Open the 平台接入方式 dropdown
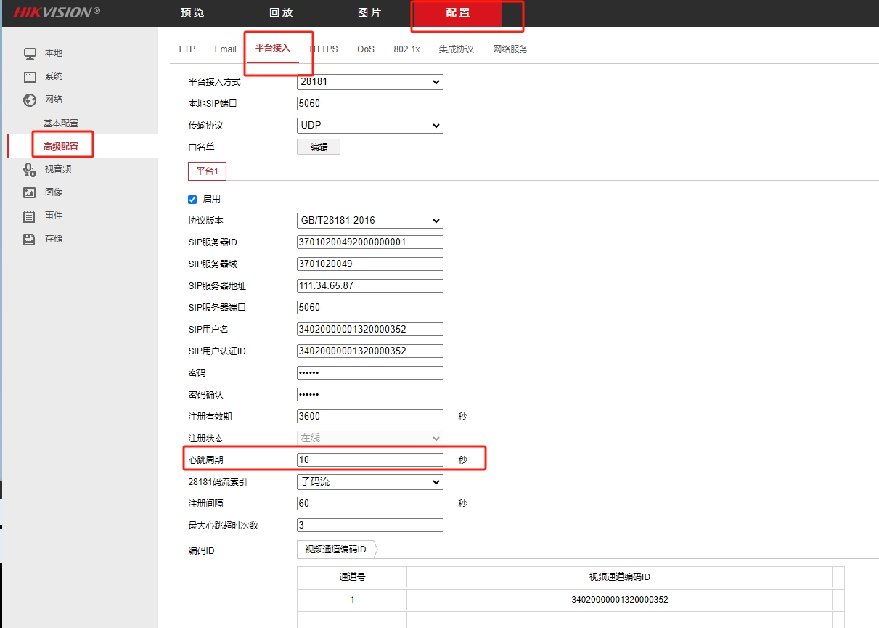 coord(369,81)
